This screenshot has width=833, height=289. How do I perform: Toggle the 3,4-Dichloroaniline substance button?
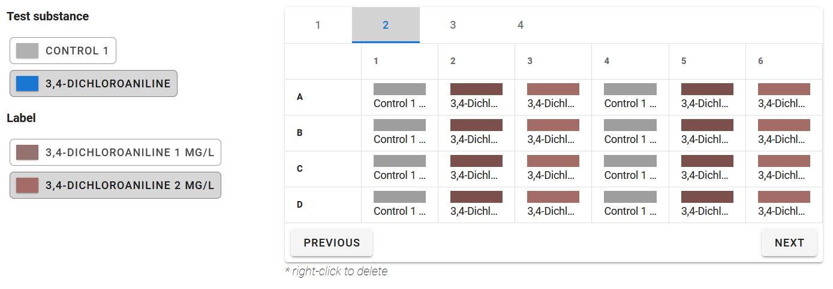pos(94,84)
